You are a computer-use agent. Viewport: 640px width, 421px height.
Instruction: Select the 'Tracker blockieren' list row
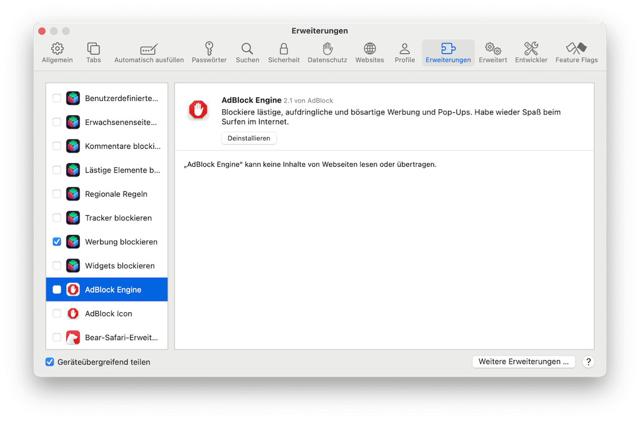pyautogui.click(x=107, y=218)
